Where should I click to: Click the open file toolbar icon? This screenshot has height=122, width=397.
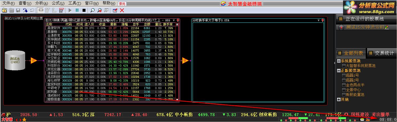tap(11, 10)
